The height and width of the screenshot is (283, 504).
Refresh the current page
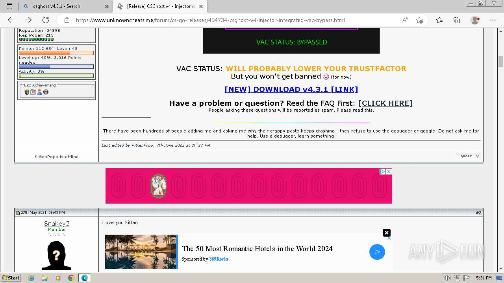point(46,20)
